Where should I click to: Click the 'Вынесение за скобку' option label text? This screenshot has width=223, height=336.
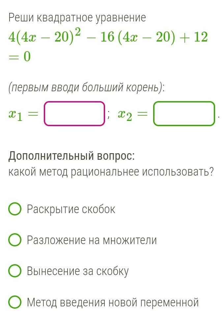pos(78,271)
